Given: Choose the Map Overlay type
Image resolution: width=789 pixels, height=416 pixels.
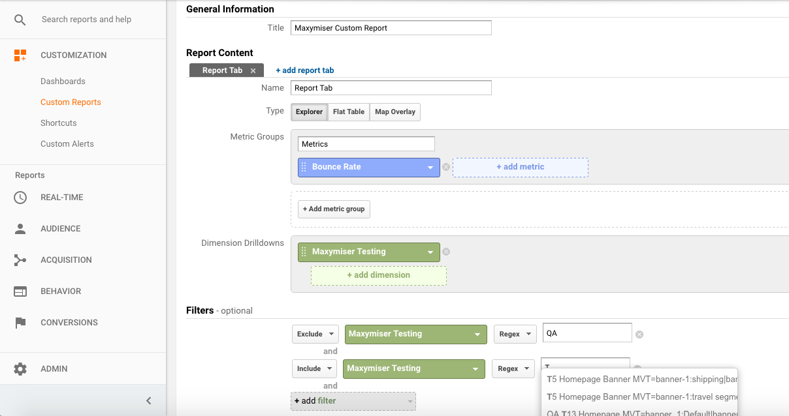Looking at the screenshot, I should click(x=395, y=112).
